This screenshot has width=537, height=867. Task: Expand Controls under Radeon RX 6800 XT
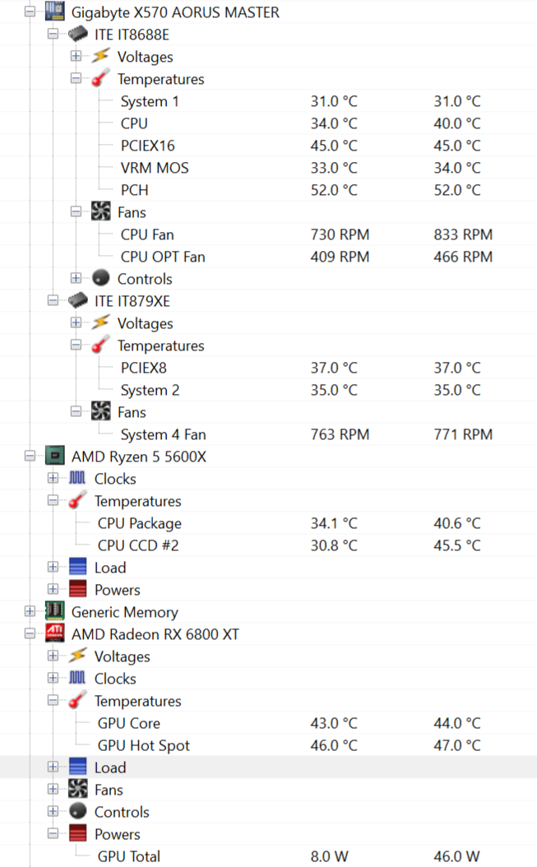click(x=53, y=811)
